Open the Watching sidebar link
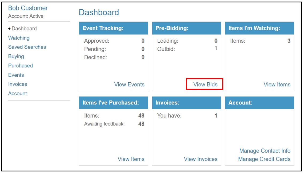 click(19, 38)
